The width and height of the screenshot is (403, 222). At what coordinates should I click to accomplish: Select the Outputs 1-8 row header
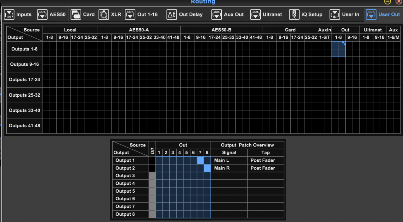coord(25,49)
